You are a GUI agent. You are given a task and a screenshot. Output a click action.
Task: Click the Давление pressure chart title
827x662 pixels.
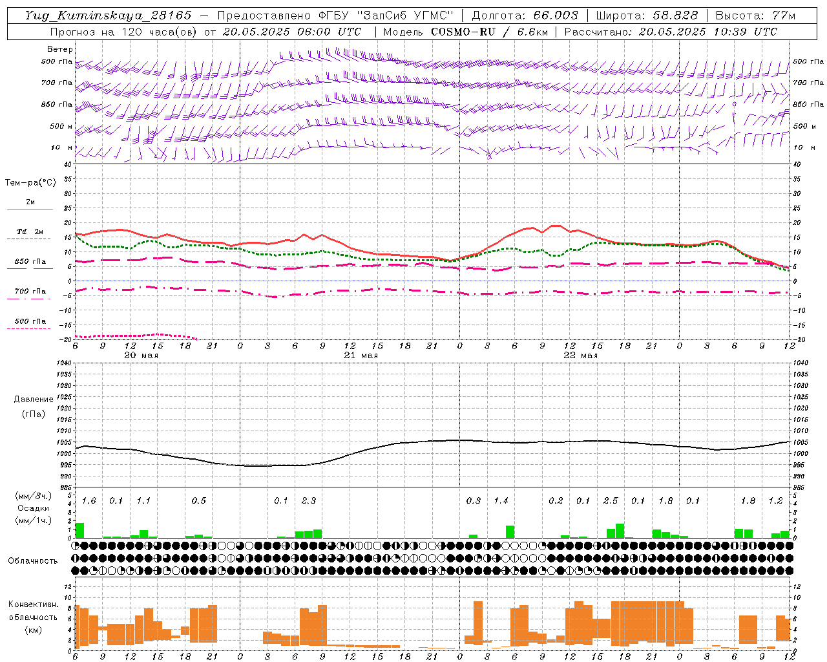click(34, 400)
